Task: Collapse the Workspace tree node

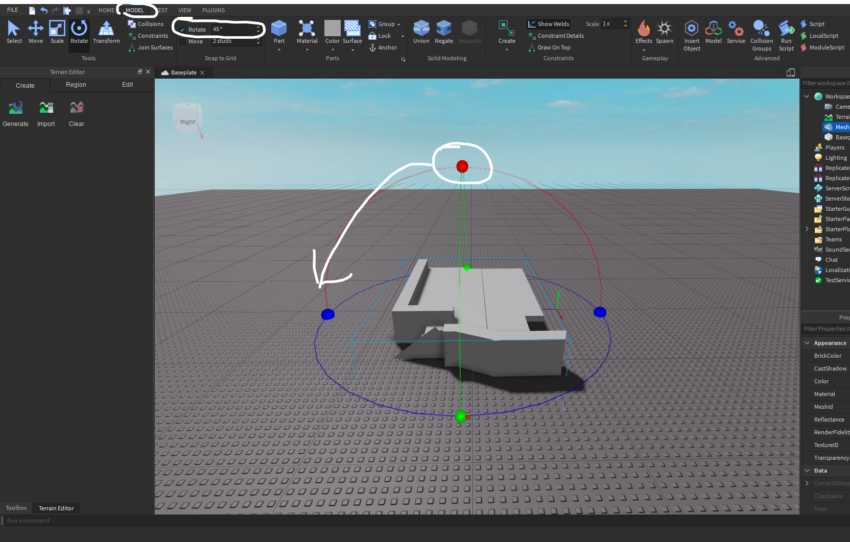Action: (807, 96)
